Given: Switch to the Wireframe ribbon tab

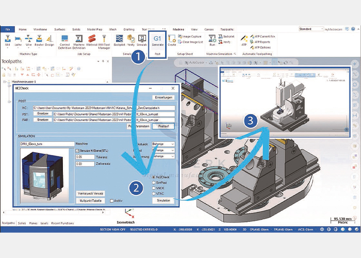Looking at the screenshot, I should coord(40,29).
